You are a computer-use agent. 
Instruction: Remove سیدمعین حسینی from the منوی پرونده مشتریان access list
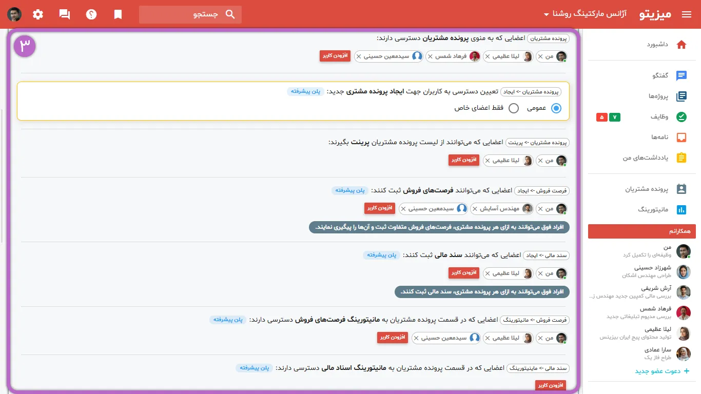pos(358,56)
